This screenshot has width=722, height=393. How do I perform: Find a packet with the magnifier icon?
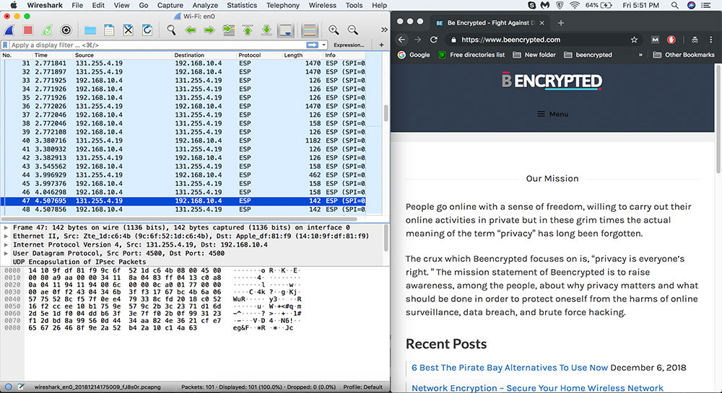[171, 30]
